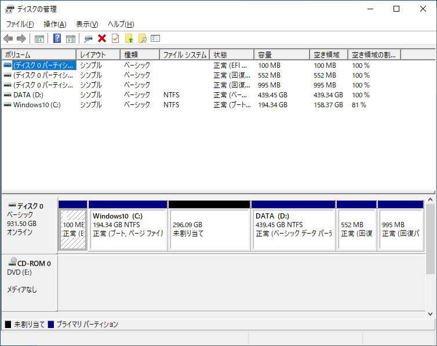This screenshot has height=346, width=437.
Task: Click the 81 % free percentage cell
Action: (x=359, y=105)
